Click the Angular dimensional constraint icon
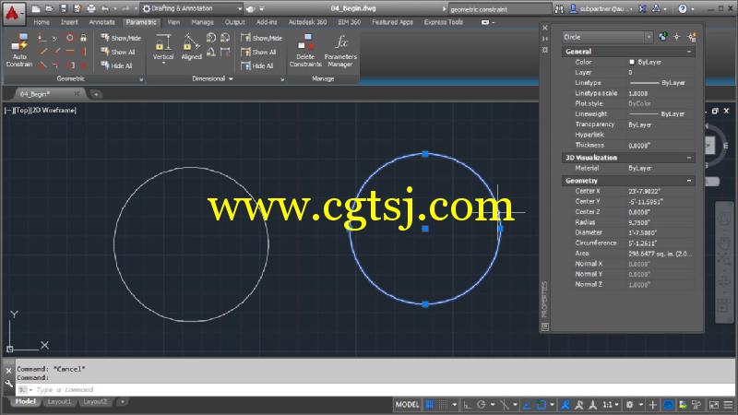 (x=211, y=52)
